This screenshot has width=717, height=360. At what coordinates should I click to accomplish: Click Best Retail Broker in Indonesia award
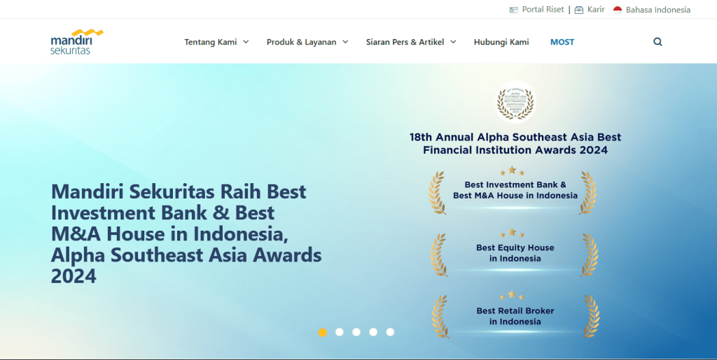(515, 316)
